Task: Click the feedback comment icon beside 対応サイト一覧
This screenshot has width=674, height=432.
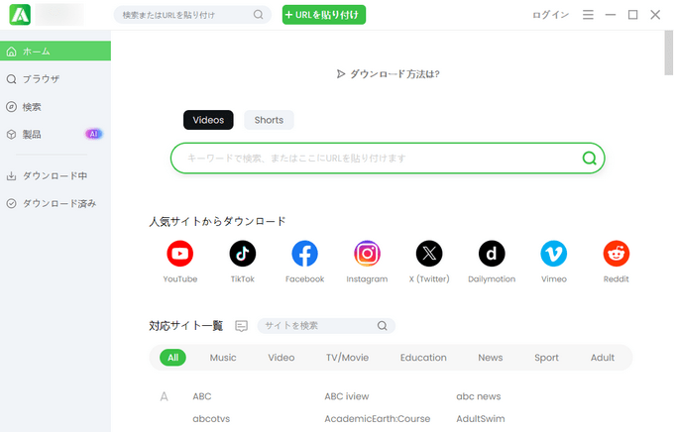Action: point(241,326)
